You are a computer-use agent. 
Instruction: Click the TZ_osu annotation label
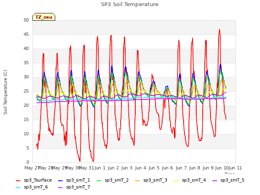pos(44,17)
